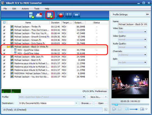Mute the preview volume speaker icon

point(127,109)
